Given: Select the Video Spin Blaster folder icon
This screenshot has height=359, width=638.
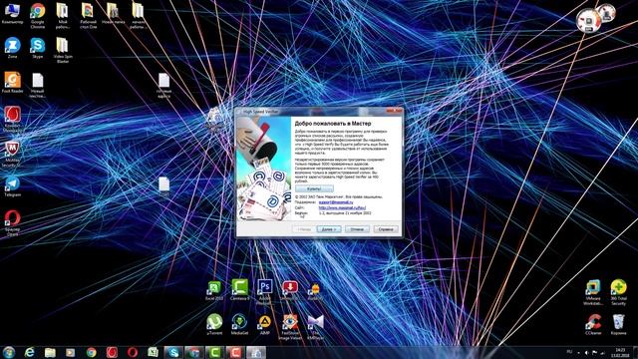Looking at the screenshot, I should 62,51.
